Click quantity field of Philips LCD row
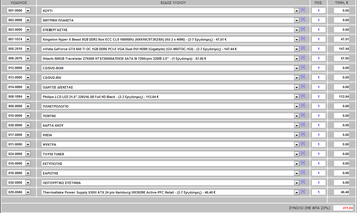Screen dimensions: 357x213 pyautogui.click(x=318, y=96)
